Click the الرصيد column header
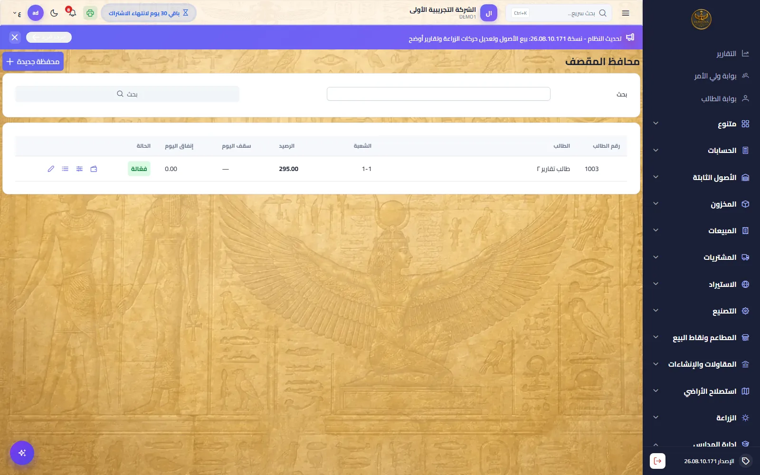This screenshot has height=475, width=760. pyautogui.click(x=286, y=146)
